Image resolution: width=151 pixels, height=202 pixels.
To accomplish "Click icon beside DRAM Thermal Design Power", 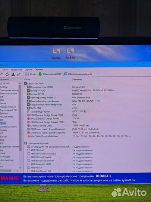I will [x=28, y=119].
